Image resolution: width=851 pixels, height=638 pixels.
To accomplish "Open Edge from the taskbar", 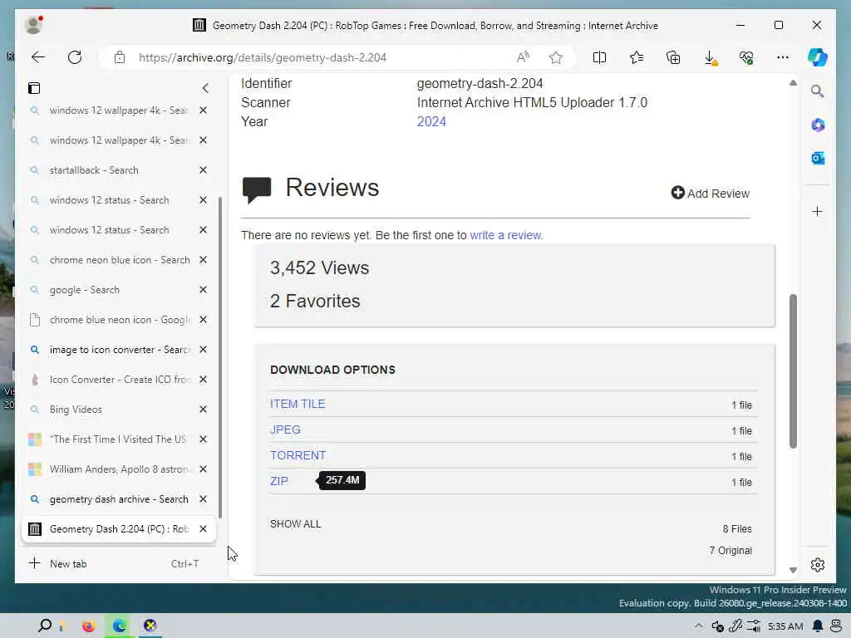I will pyautogui.click(x=120, y=626).
